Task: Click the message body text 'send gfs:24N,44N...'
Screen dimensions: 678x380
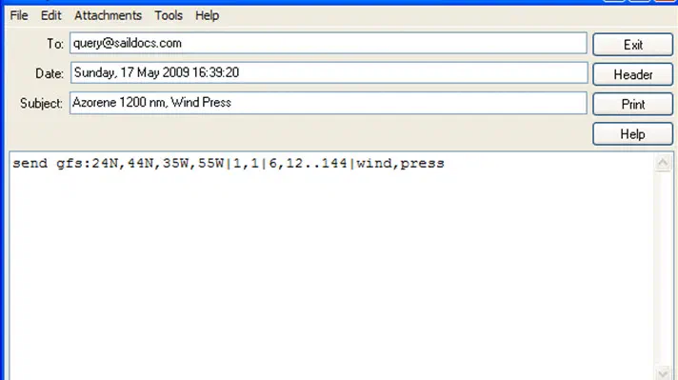Action: point(229,164)
